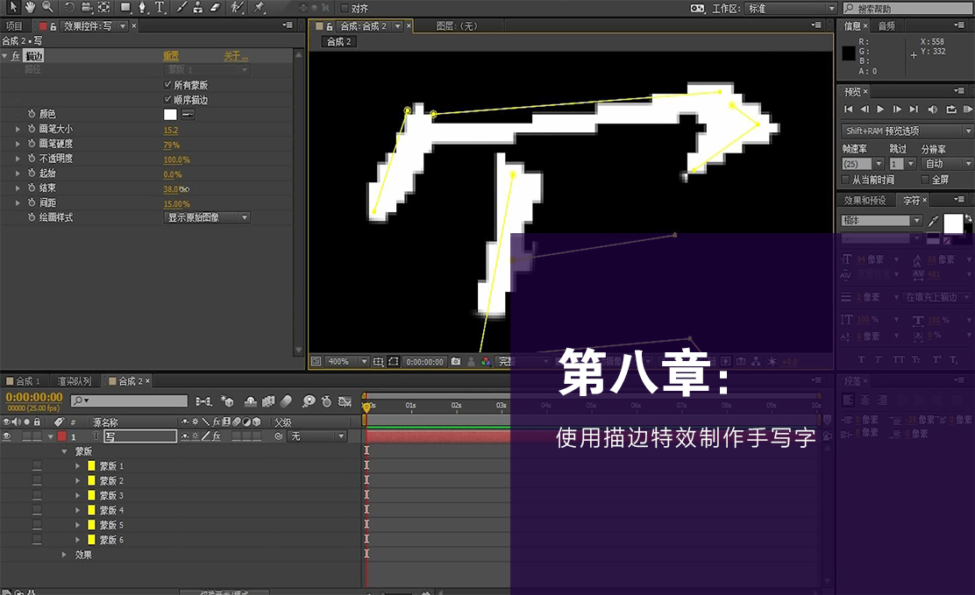Select the Rotation tool
Image resolution: width=975 pixels, height=595 pixels.
pyautogui.click(x=69, y=8)
